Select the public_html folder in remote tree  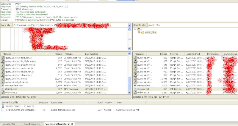151,32
